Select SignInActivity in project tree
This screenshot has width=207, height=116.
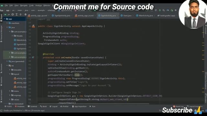coord(20,44)
